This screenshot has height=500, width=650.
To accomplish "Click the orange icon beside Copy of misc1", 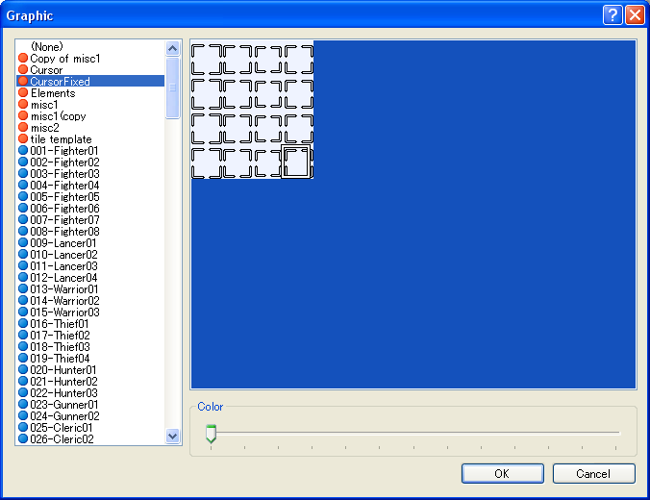I will pos(23,59).
